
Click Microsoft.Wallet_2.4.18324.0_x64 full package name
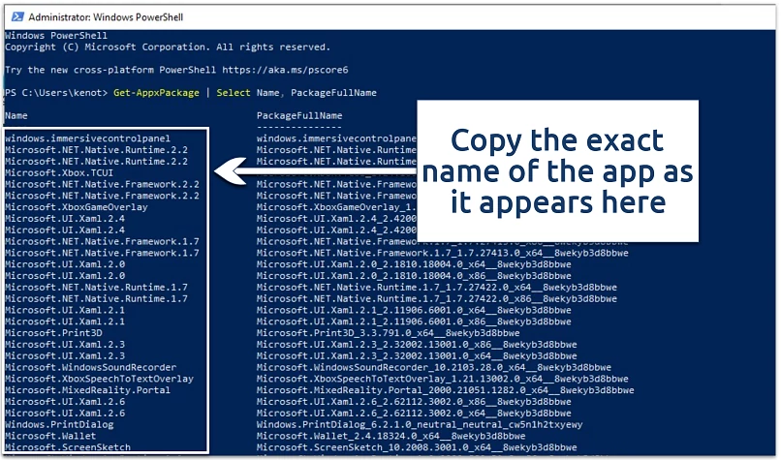pyautogui.click(x=391, y=437)
